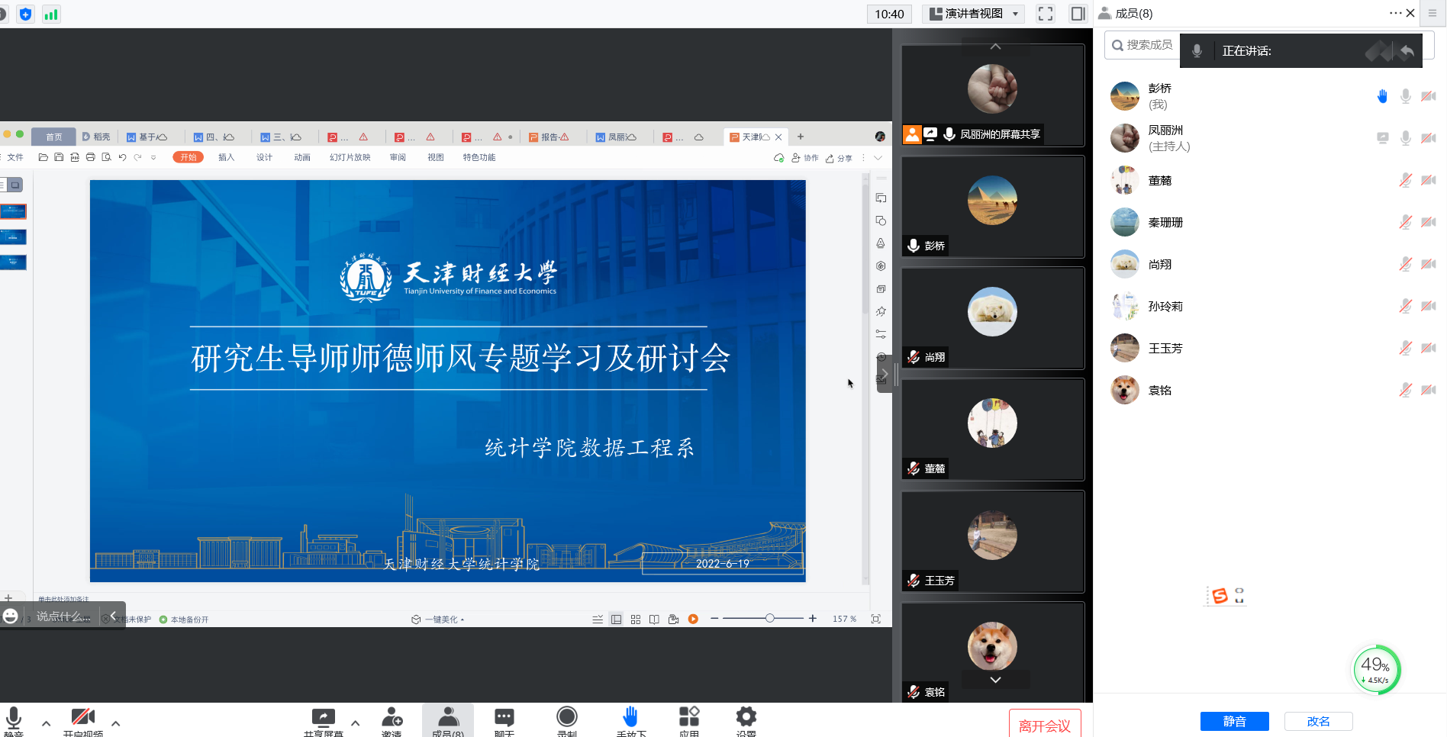1447x737 pixels.
Task: Open the 文件 menu in WPS
Action: click(x=15, y=157)
